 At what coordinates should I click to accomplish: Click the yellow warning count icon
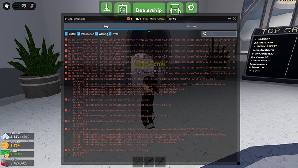click(x=137, y=19)
